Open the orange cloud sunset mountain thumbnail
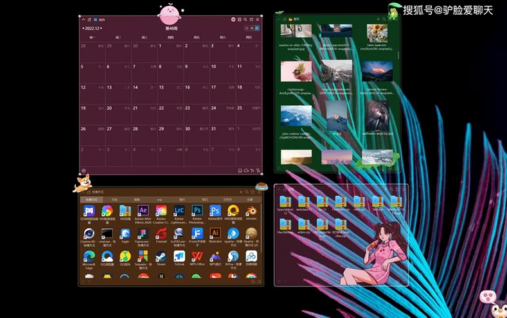 click(x=377, y=71)
